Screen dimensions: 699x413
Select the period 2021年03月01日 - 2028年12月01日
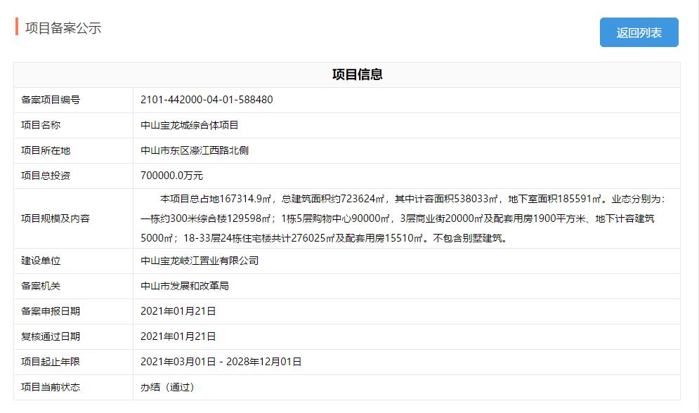221,362
